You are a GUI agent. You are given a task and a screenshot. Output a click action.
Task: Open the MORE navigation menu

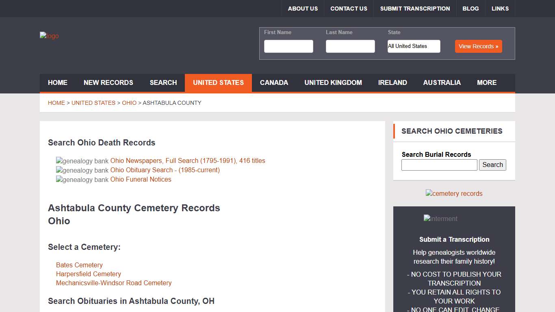[486, 82]
